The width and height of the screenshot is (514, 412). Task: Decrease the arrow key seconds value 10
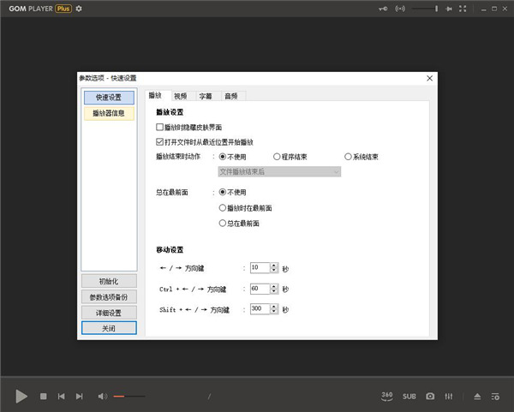[x=274, y=270]
